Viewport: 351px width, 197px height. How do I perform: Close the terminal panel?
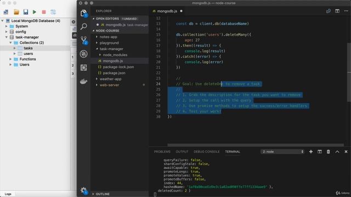point(346,152)
